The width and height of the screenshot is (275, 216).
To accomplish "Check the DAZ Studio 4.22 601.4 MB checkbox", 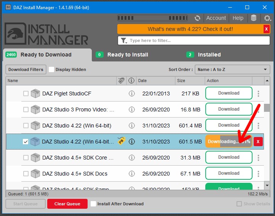I will click(26, 126).
